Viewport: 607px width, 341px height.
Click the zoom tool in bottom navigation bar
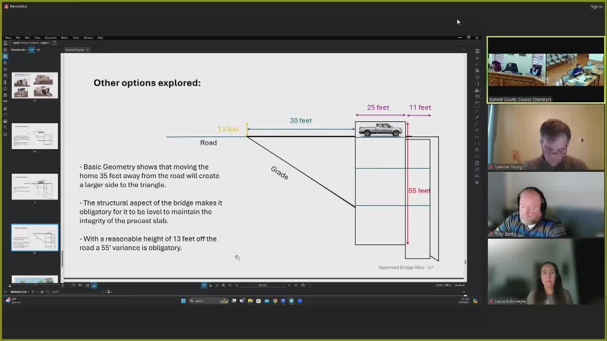coord(223,285)
